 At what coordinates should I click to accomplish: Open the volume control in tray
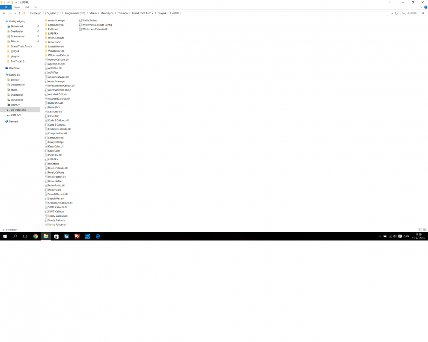coord(395,236)
